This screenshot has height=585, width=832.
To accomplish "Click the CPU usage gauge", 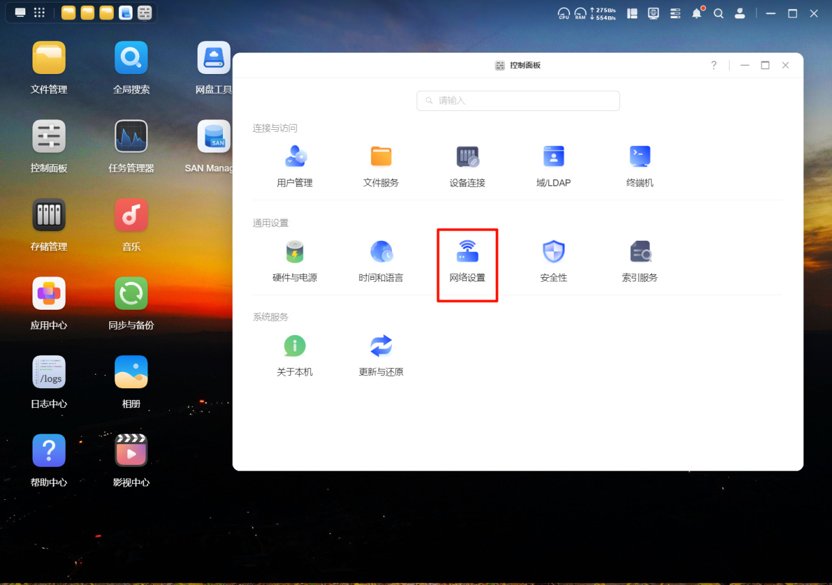I will [564, 13].
